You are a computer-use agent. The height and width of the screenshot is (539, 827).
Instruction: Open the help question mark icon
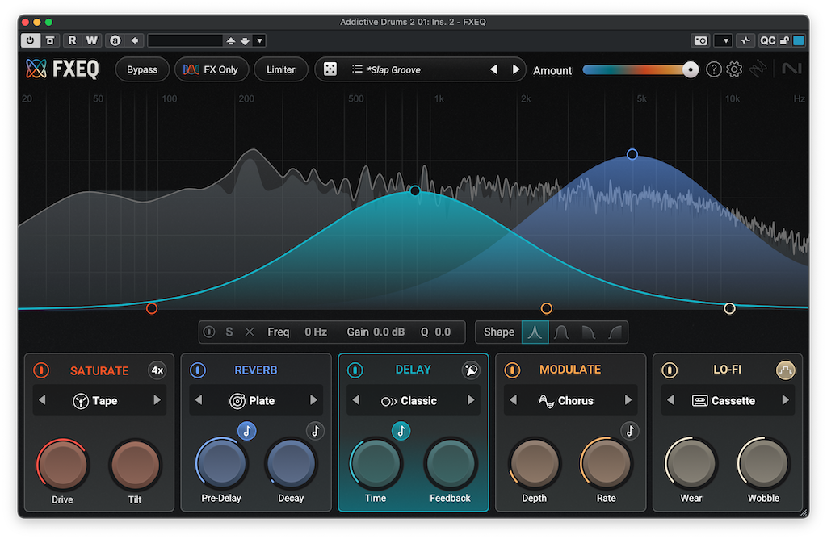[x=714, y=69]
